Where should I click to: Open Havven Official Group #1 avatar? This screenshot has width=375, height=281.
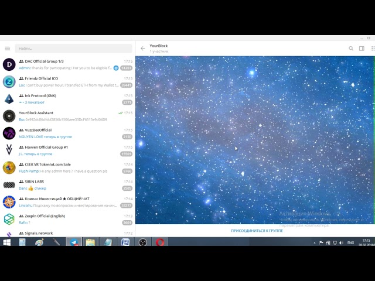point(9,150)
